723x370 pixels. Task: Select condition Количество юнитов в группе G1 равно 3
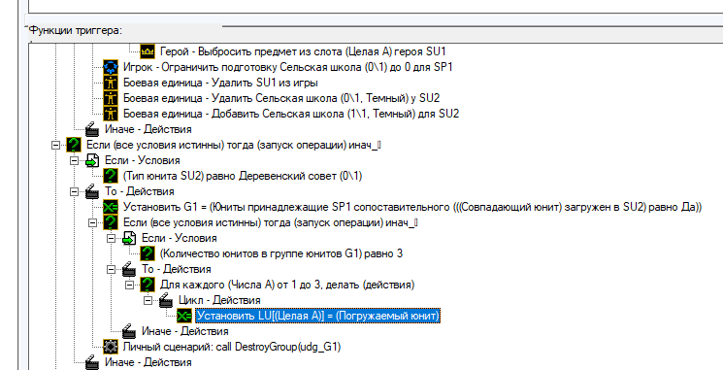(280, 254)
